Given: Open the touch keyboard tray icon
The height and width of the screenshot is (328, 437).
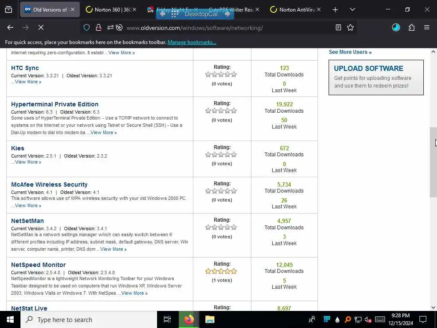Looking at the screenshot, I should coord(380,319).
